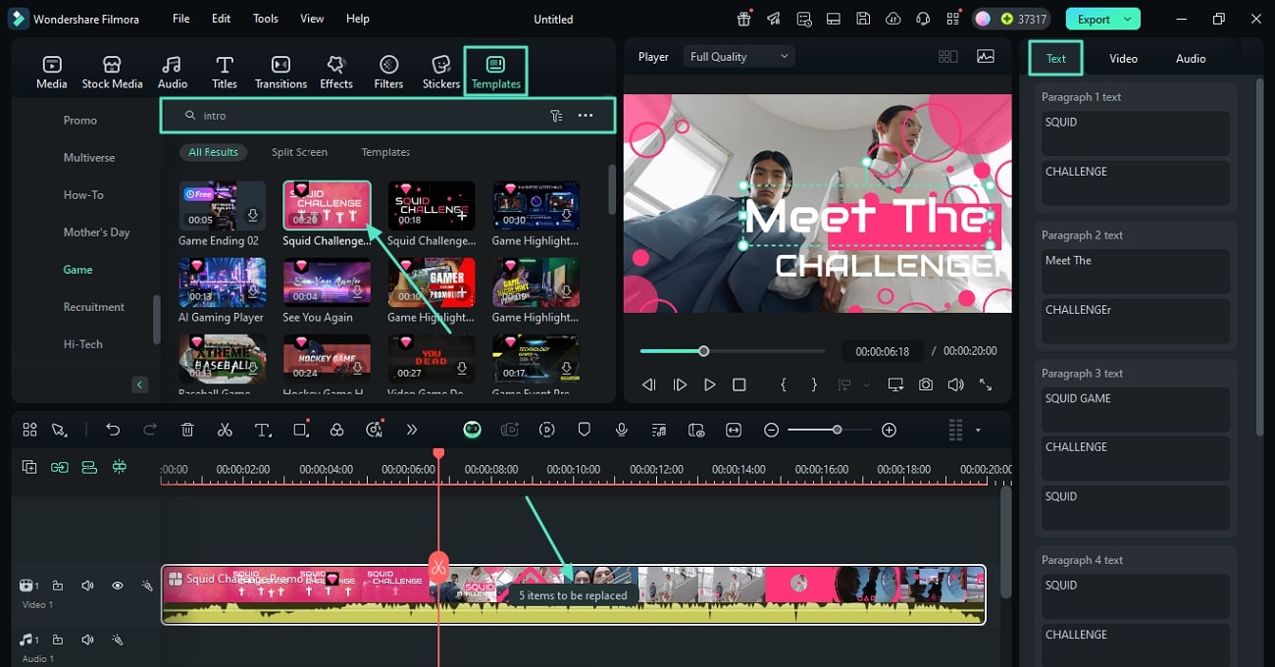Zoom out the timeline with minus icon

coord(772,430)
